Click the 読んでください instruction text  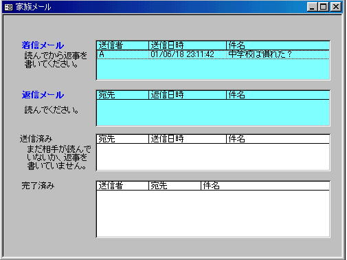click(x=52, y=110)
